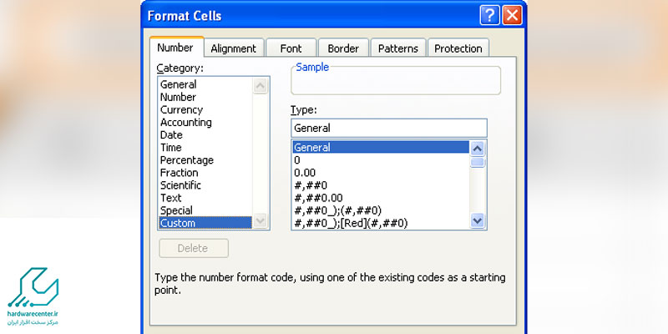Switch to the Patterns tab
668x334 pixels.
click(x=398, y=48)
